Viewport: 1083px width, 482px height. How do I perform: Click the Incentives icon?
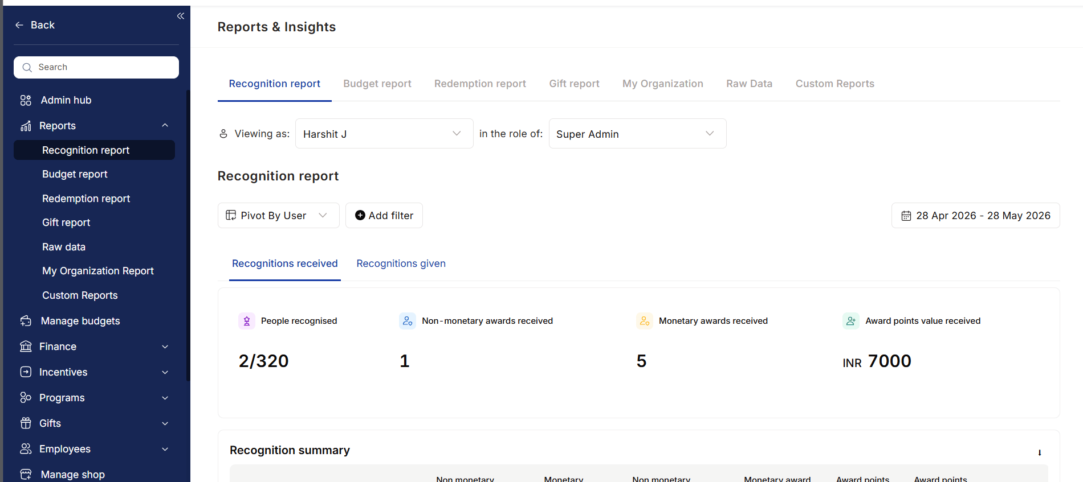tap(26, 372)
